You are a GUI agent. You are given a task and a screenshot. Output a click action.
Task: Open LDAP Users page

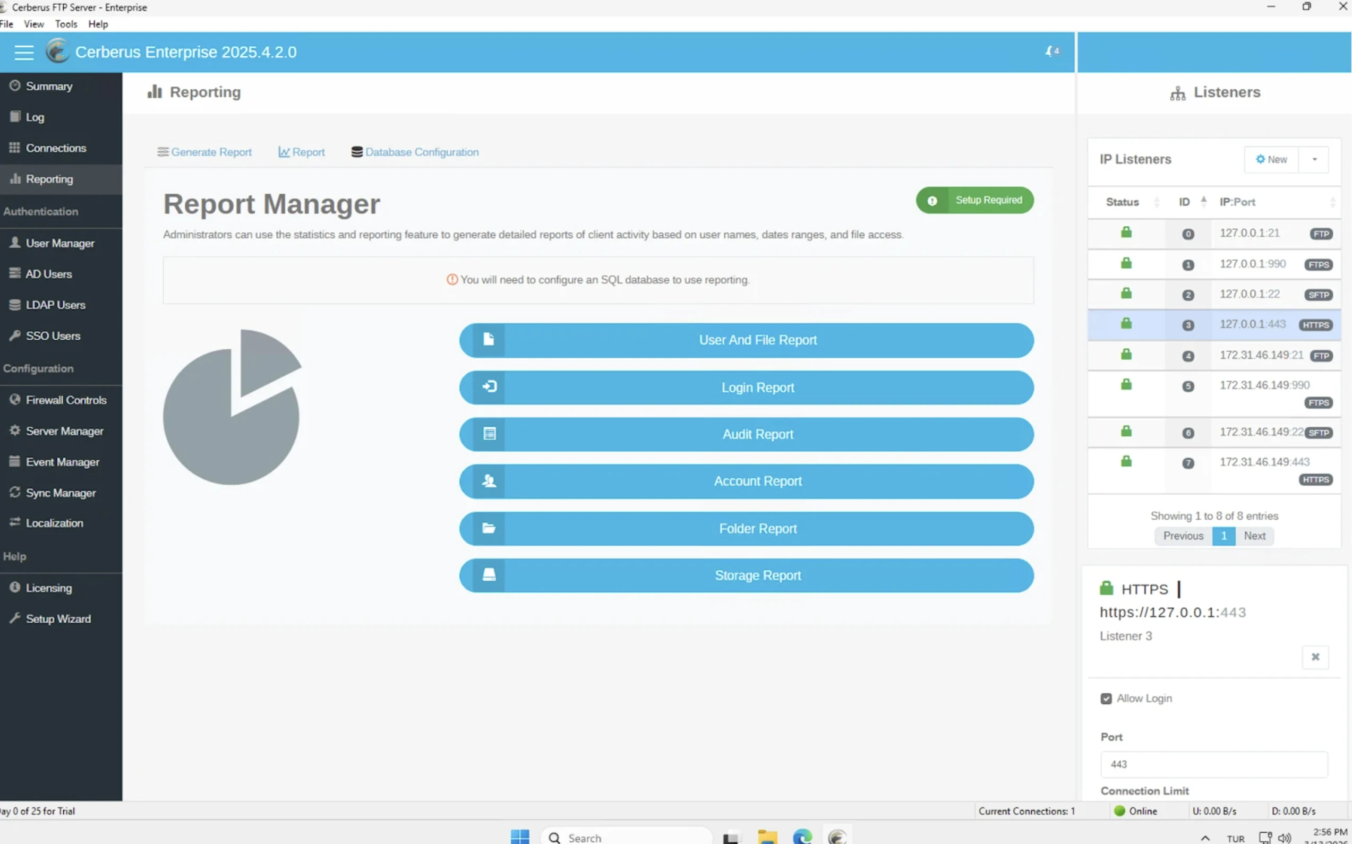tap(61, 305)
